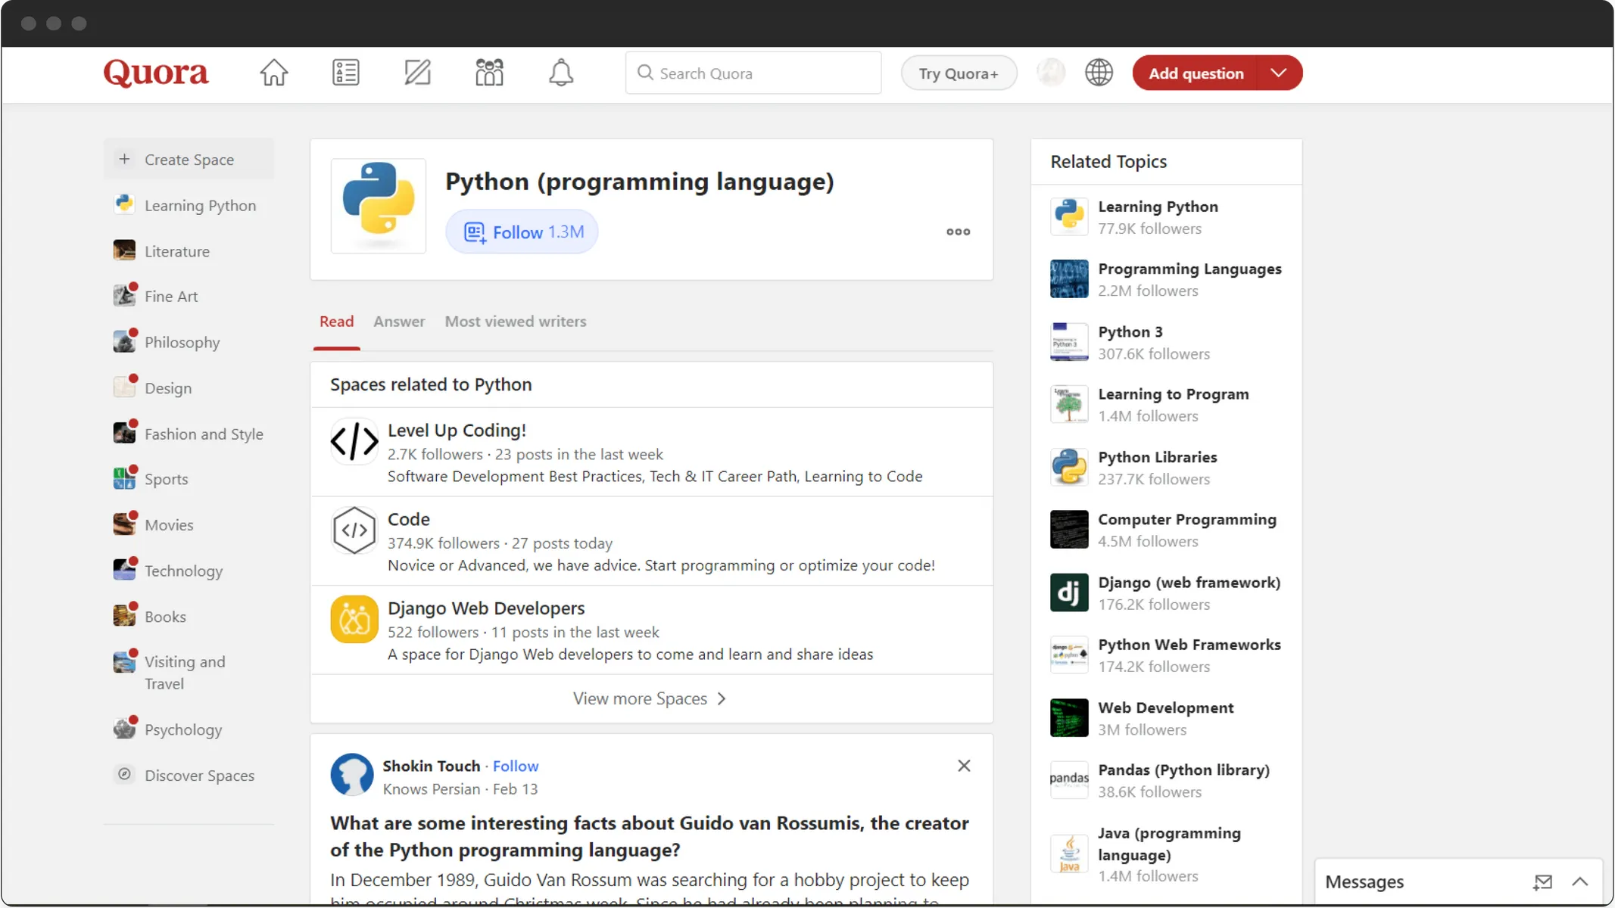Collapse the Messages panel chevron

[1581, 882]
